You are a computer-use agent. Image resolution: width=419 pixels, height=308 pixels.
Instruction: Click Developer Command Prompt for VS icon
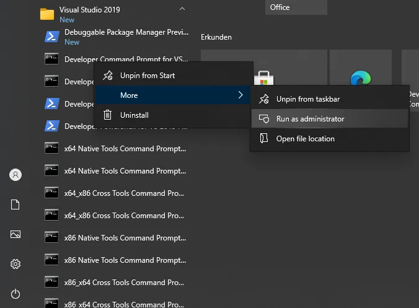tap(51, 59)
